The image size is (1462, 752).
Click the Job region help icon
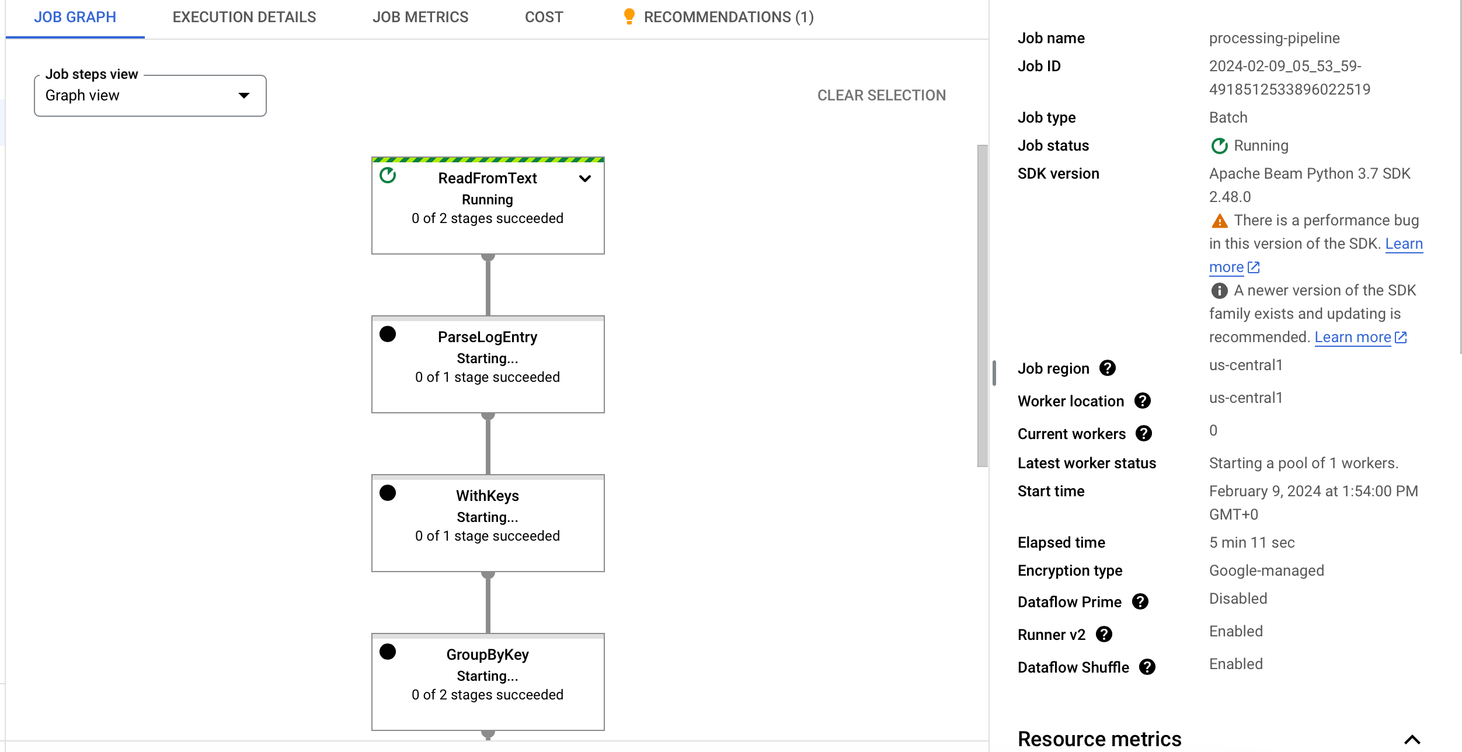point(1107,368)
